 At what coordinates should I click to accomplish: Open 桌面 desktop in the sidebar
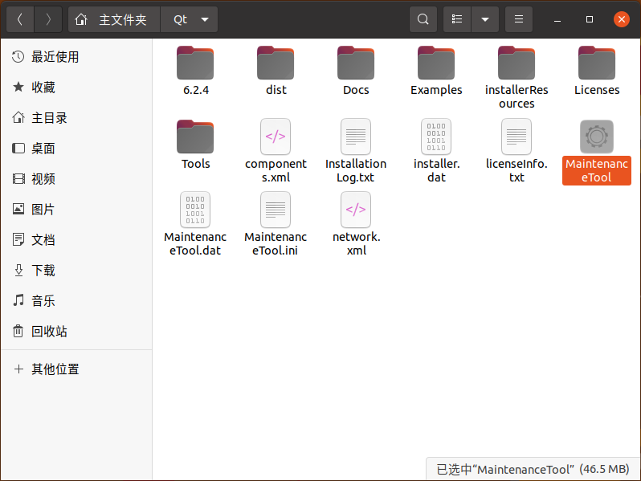(x=76, y=148)
